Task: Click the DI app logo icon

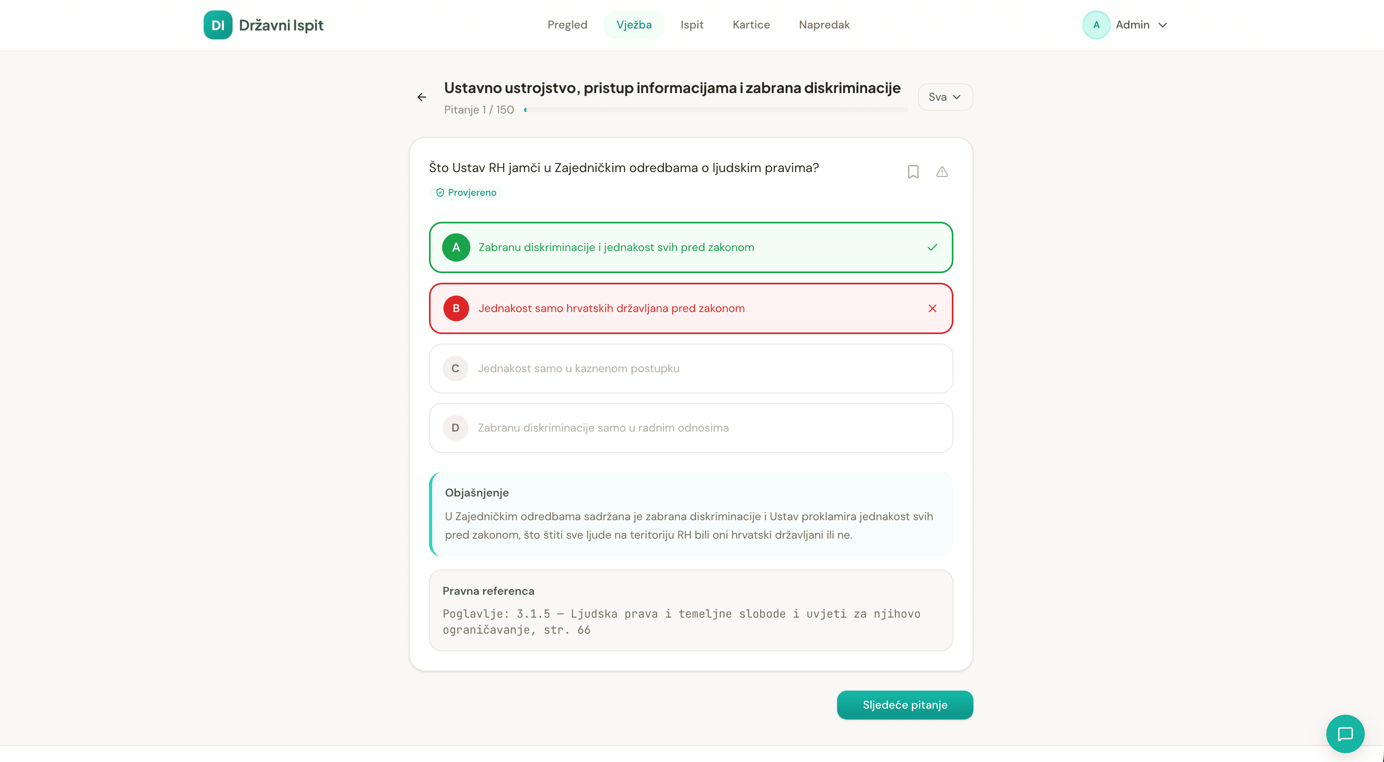Action: (x=218, y=24)
